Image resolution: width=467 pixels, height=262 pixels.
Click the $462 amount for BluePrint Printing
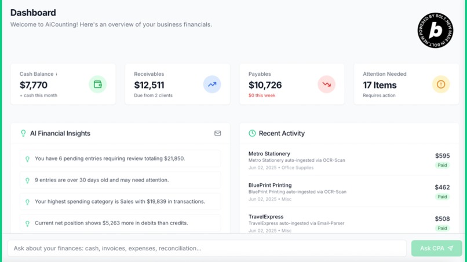[x=442, y=187]
